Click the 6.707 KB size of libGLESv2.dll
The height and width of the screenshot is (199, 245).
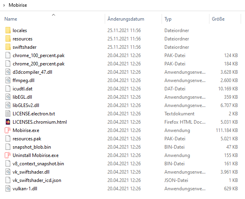pyautogui.click(x=229, y=105)
